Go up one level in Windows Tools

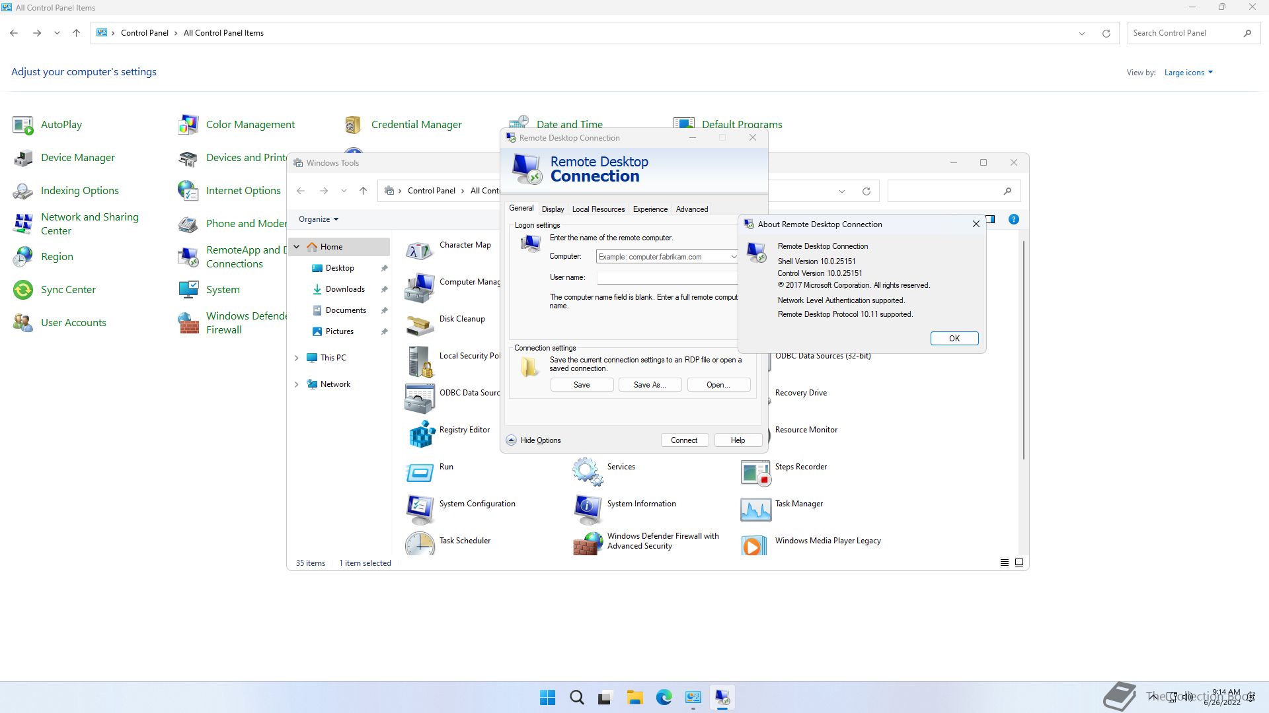363,191
